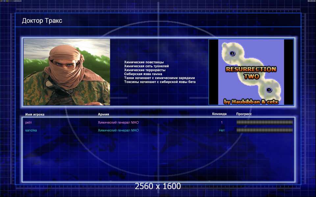Viewport: 316px width, 197px height.
Task: Click the '2560 x 1600' resolution label
Action: click(158, 186)
